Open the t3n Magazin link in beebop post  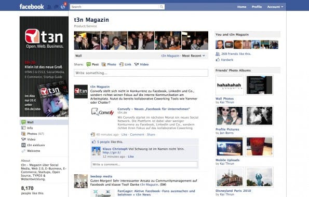149,185
